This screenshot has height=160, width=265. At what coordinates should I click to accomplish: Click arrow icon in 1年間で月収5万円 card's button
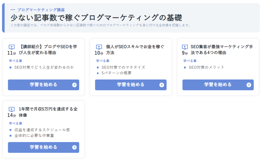pos(75,147)
